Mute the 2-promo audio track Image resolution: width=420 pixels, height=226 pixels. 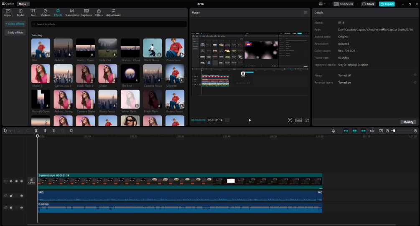point(22,208)
